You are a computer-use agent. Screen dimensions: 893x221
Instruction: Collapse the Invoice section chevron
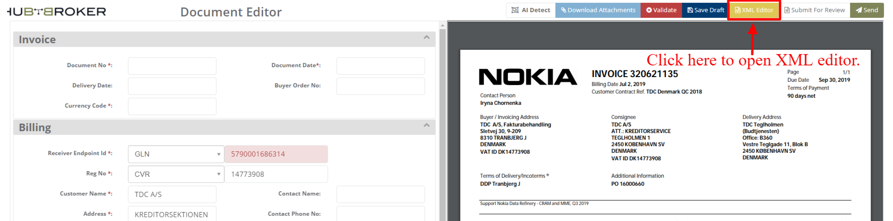[x=426, y=37]
